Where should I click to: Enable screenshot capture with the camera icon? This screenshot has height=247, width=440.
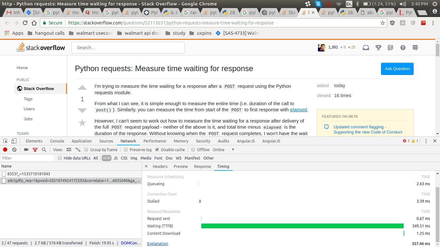[26, 150]
